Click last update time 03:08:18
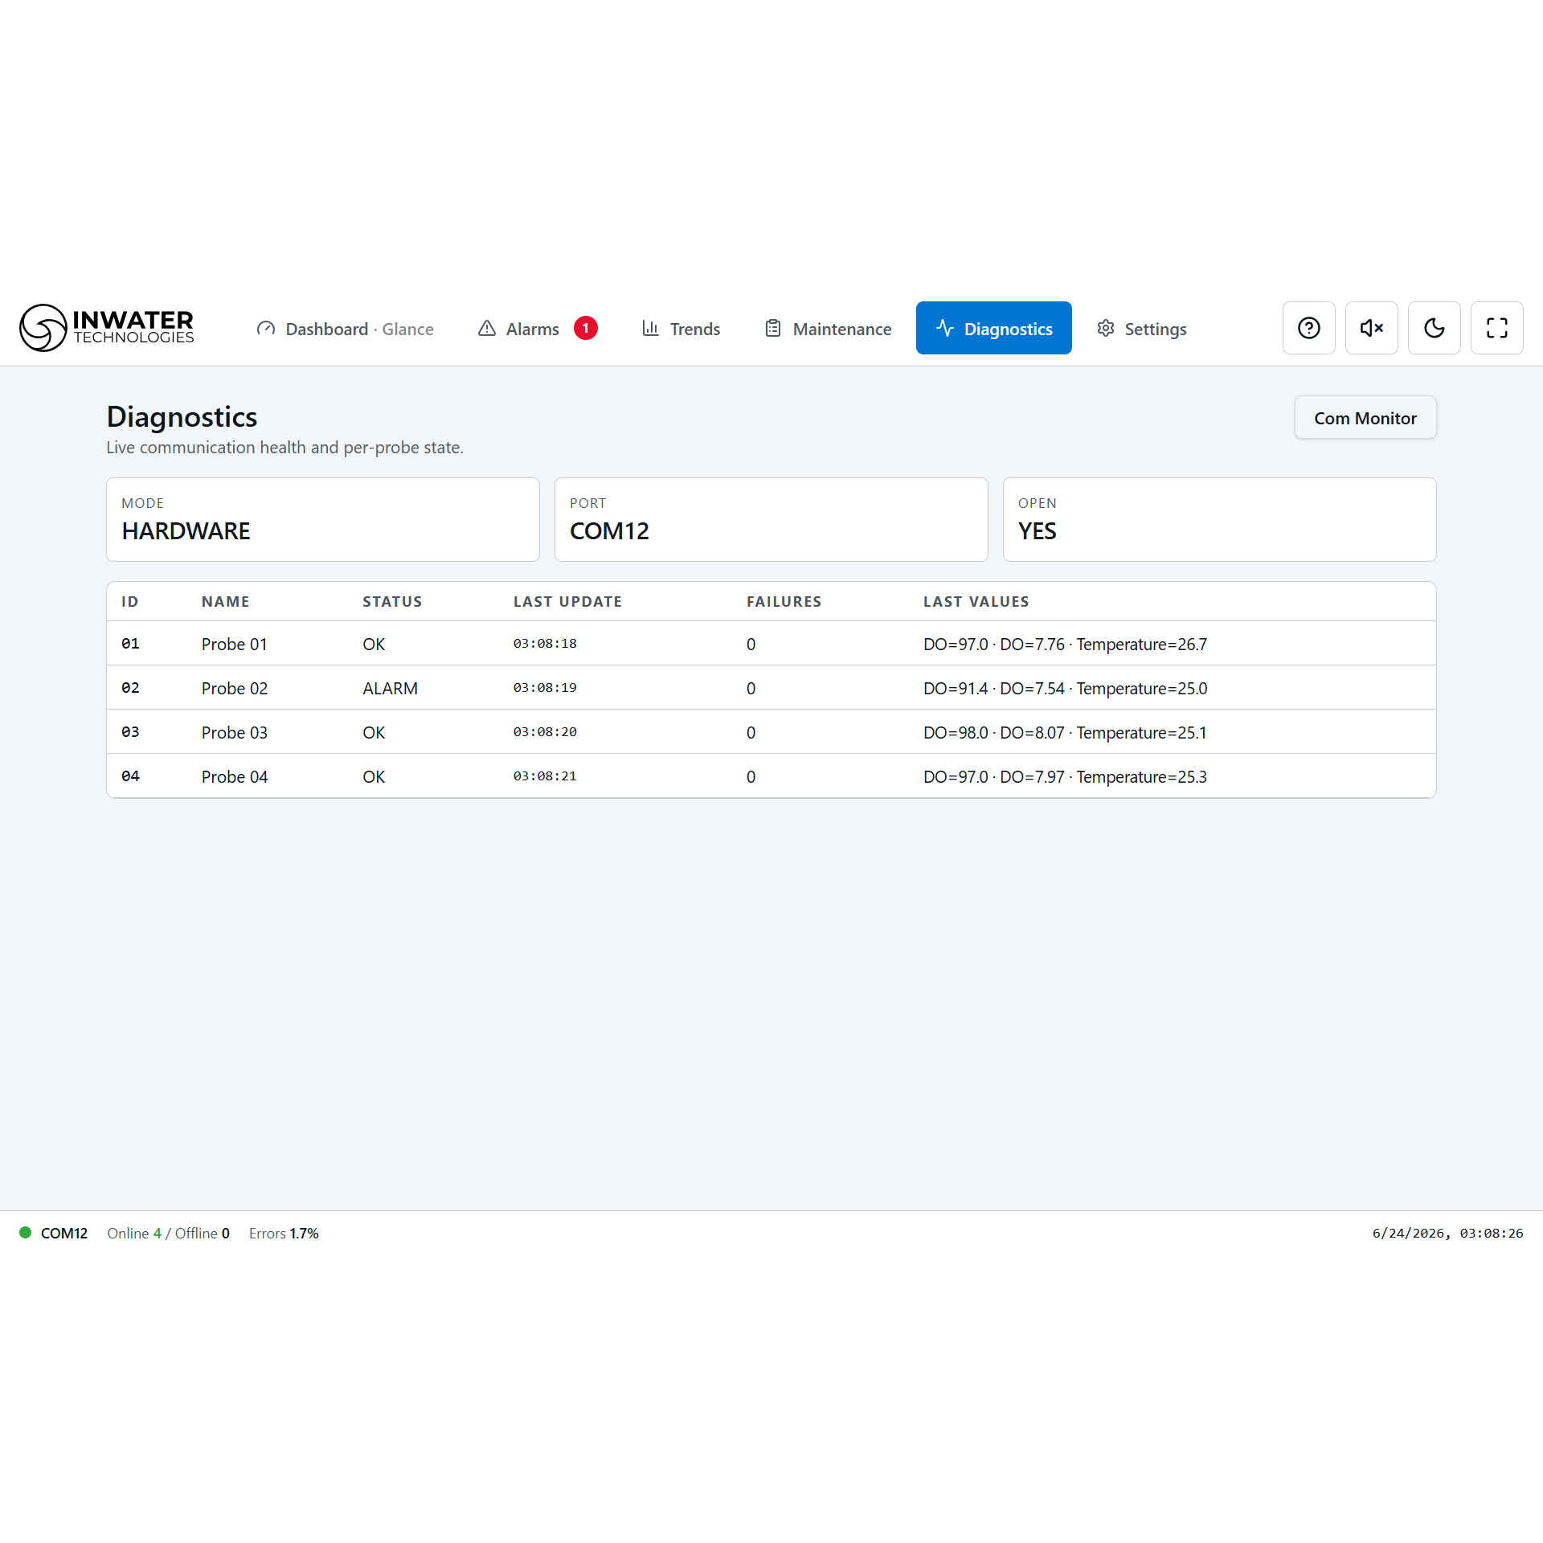The image size is (1543, 1543). pyautogui.click(x=545, y=644)
